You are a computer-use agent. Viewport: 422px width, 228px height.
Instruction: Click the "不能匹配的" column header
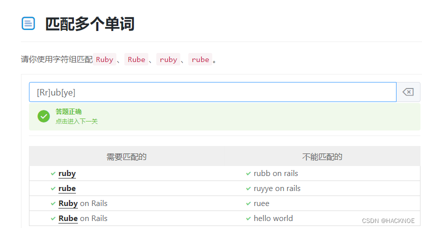tap(322, 156)
